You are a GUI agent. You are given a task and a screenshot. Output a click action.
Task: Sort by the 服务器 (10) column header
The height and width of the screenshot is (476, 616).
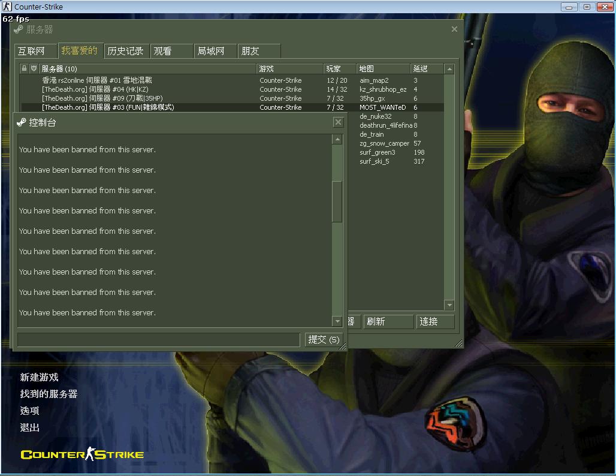click(148, 69)
